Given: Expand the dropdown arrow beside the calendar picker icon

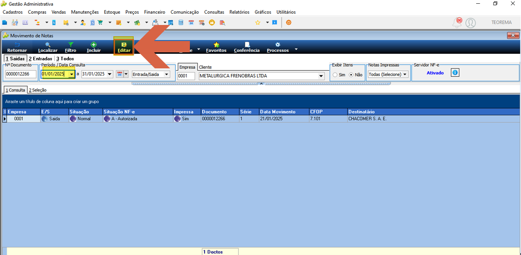Looking at the screenshot, I should [x=126, y=74].
